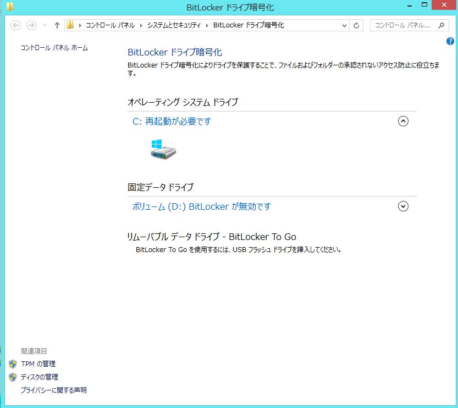The image size is (458, 408).
Task: Click the Windows system drive icon
Action: click(163, 149)
